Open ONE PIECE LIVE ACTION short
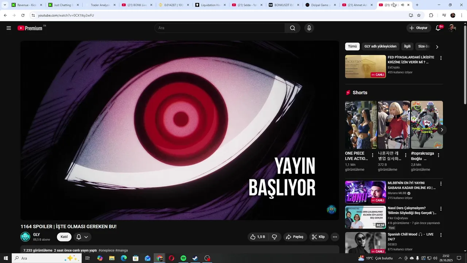The width and height of the screenshot is (467, 263). (361, 125)
